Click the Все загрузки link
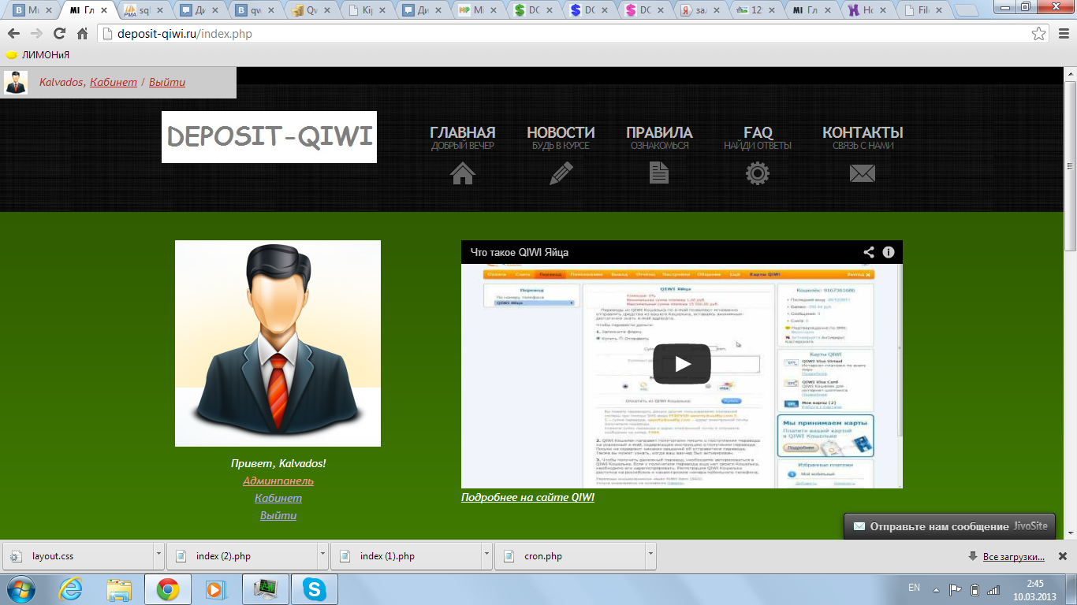The image size is (1077, 605). pyautogui.click(x=1014, y=556)
